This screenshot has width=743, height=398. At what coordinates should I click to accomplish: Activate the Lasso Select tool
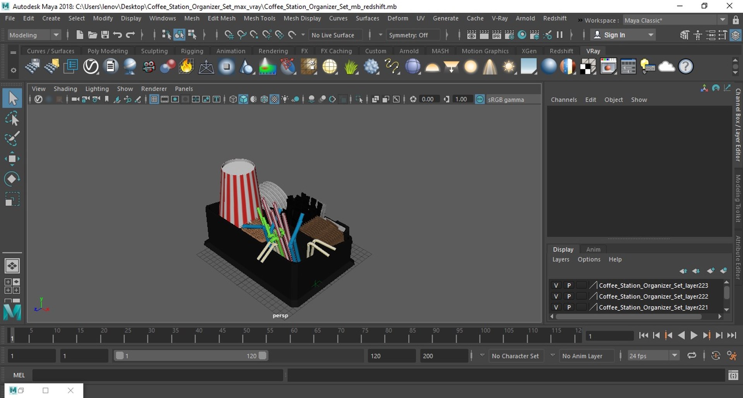click(x=12, y=118)
